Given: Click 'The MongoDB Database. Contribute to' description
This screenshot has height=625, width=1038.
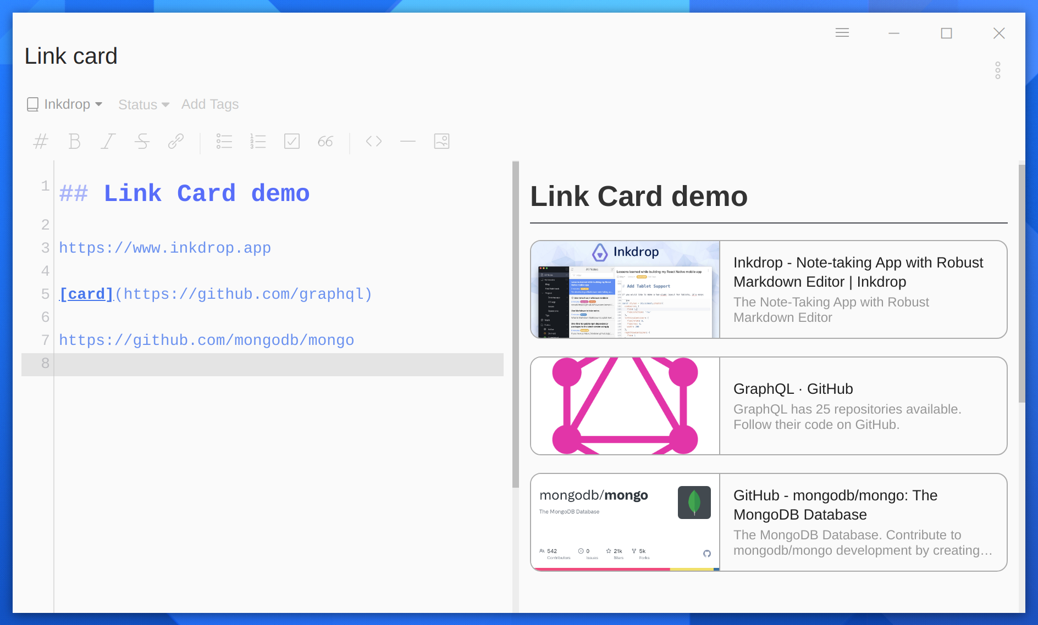Looking at the screenshot, I should point(862,543).
